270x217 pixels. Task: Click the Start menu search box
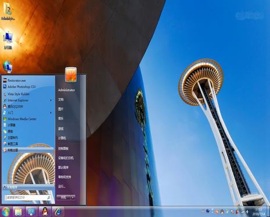pos(28,197)
